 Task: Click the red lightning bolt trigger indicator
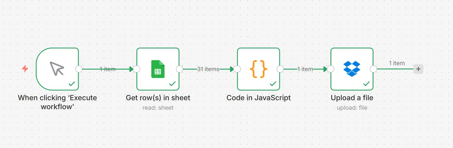(25, 69)
